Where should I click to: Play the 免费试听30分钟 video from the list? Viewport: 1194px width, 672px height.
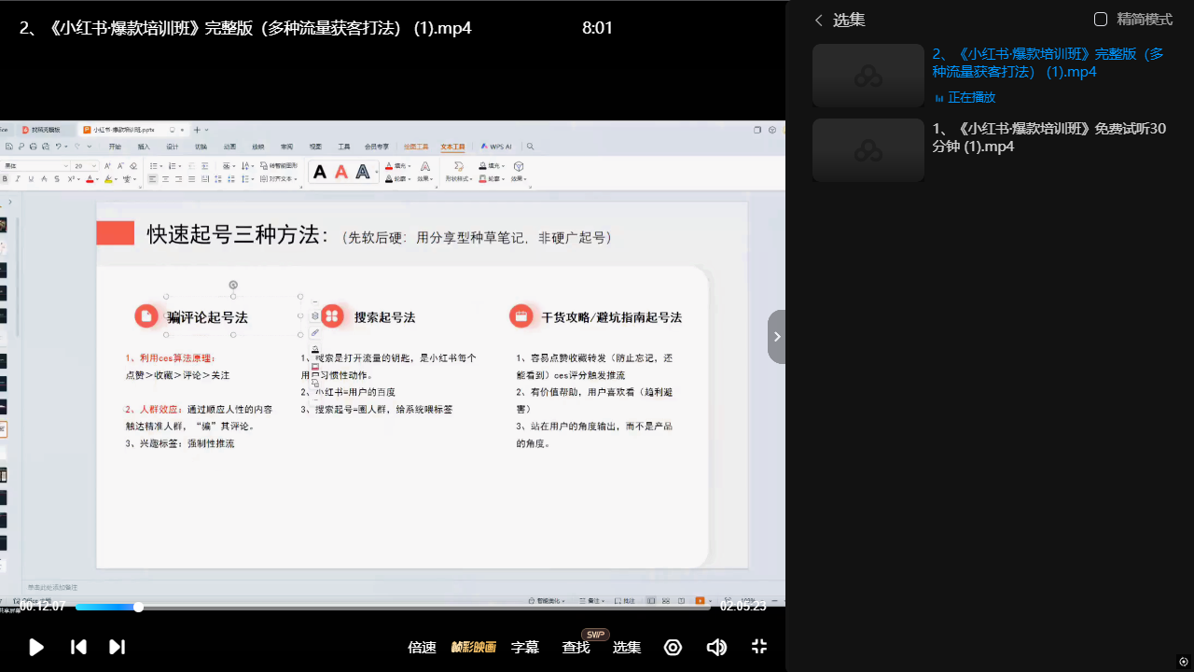[1048, 137]
